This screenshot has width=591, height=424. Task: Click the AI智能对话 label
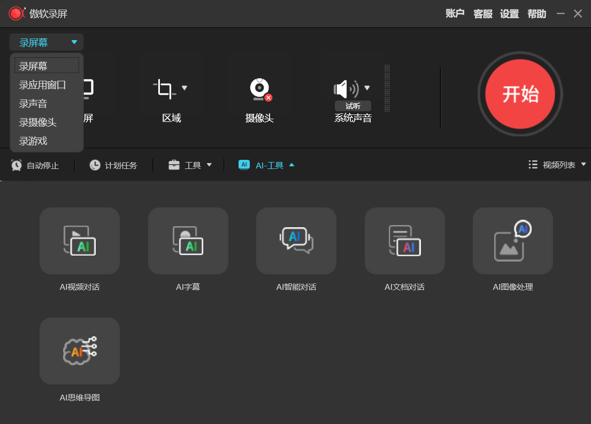296,287
